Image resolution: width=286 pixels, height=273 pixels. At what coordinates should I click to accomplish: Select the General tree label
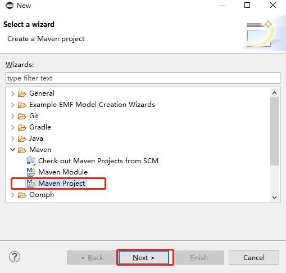[42, 93]
